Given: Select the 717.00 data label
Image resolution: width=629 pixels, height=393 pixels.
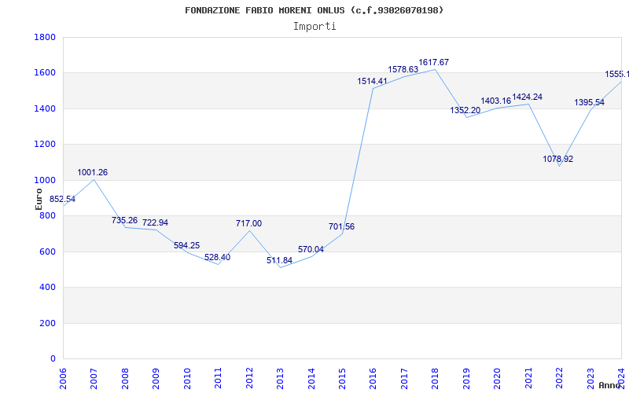Looking at the screenshot, I should click(x=248, y=223).
